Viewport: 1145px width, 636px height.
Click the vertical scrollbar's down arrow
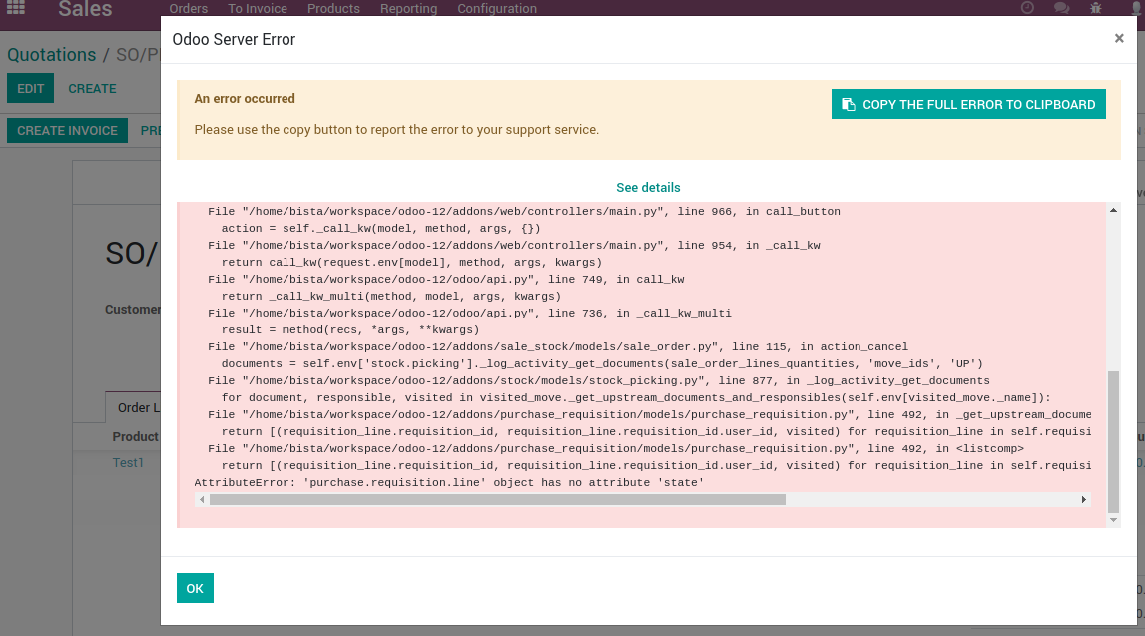pos(1114,520)
